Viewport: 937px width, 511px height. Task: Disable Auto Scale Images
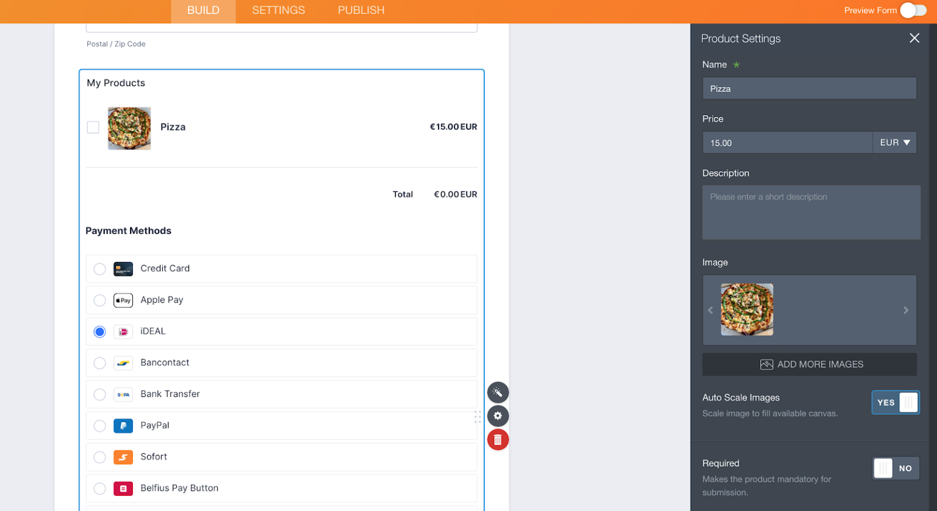pos(895,402)
